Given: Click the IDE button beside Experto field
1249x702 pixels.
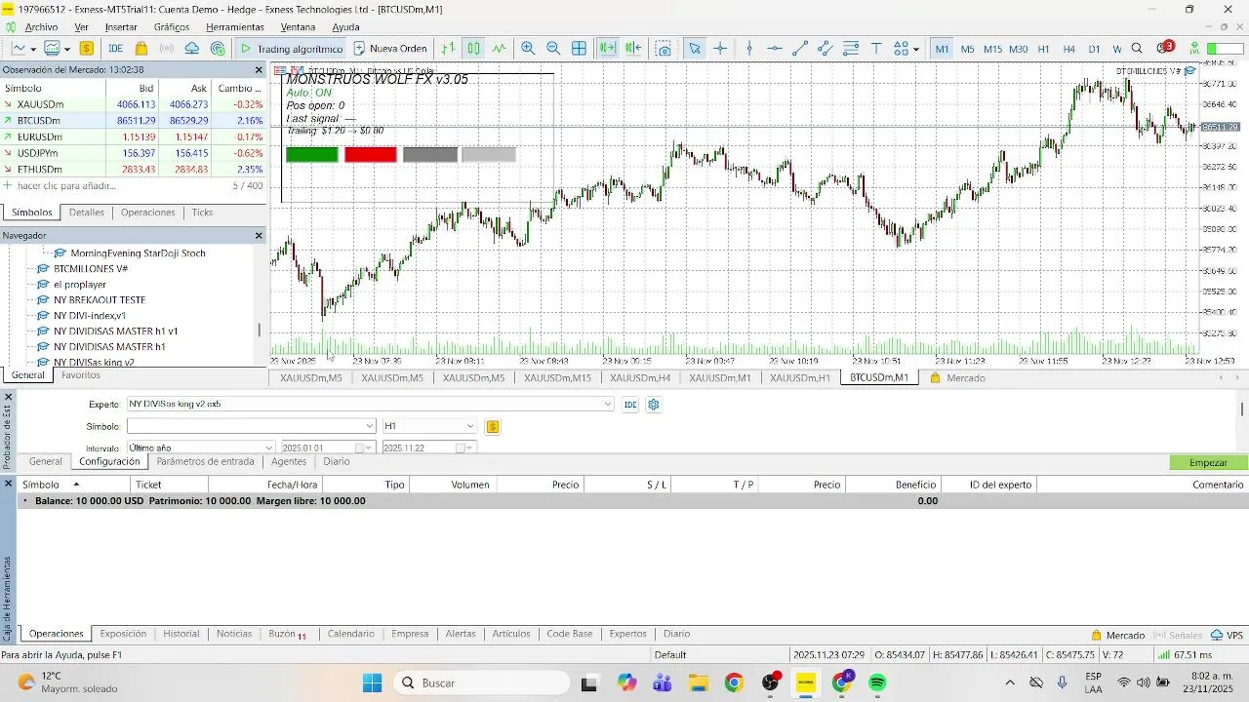Looking at the screenshot, I should tap(630, 404).
